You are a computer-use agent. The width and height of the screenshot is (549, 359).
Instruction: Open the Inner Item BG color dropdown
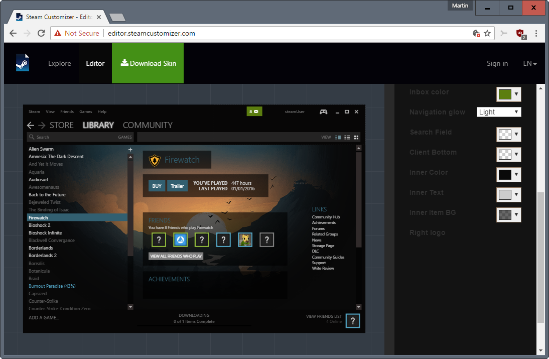coord(509,215)
